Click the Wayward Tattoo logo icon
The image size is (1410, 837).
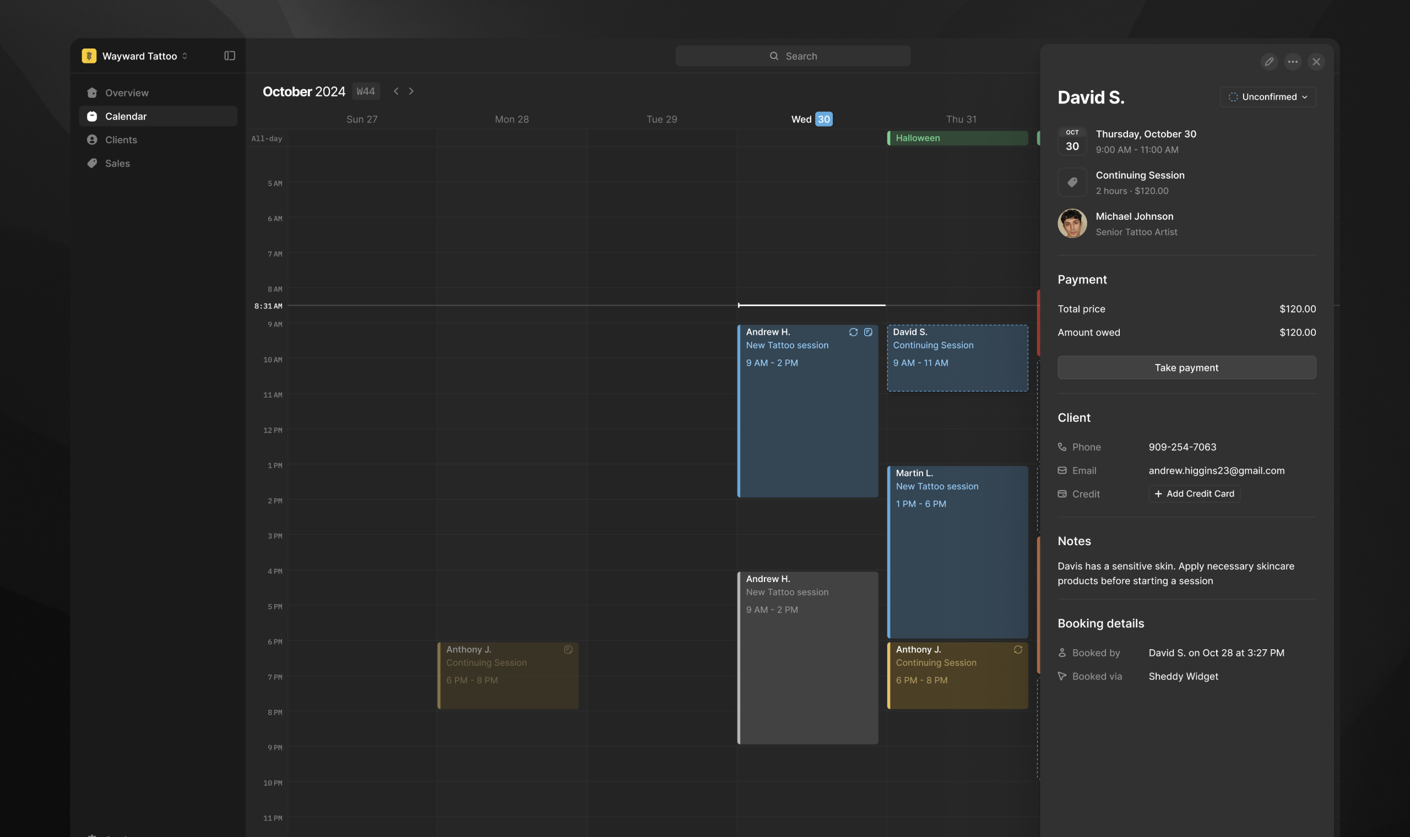point(89,56)
